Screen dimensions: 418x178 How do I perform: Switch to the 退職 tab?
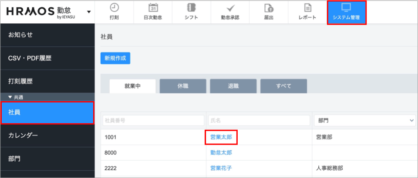[x=233, y=86]
